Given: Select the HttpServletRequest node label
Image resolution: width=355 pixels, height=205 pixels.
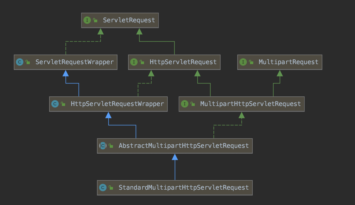Looking at the screenshot, I should tap(183, 62).
